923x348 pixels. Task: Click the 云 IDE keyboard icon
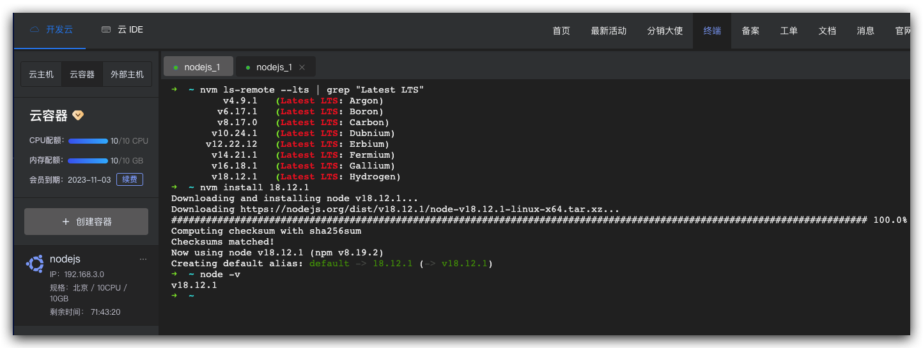point(105,30)
